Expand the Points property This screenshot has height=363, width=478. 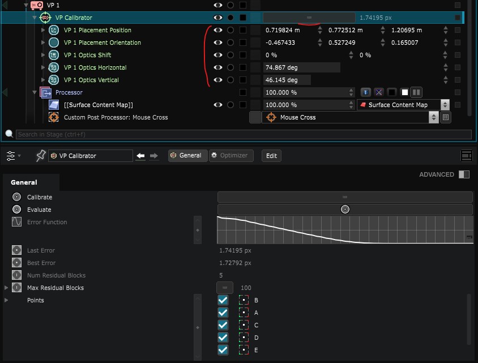point(6,300)
